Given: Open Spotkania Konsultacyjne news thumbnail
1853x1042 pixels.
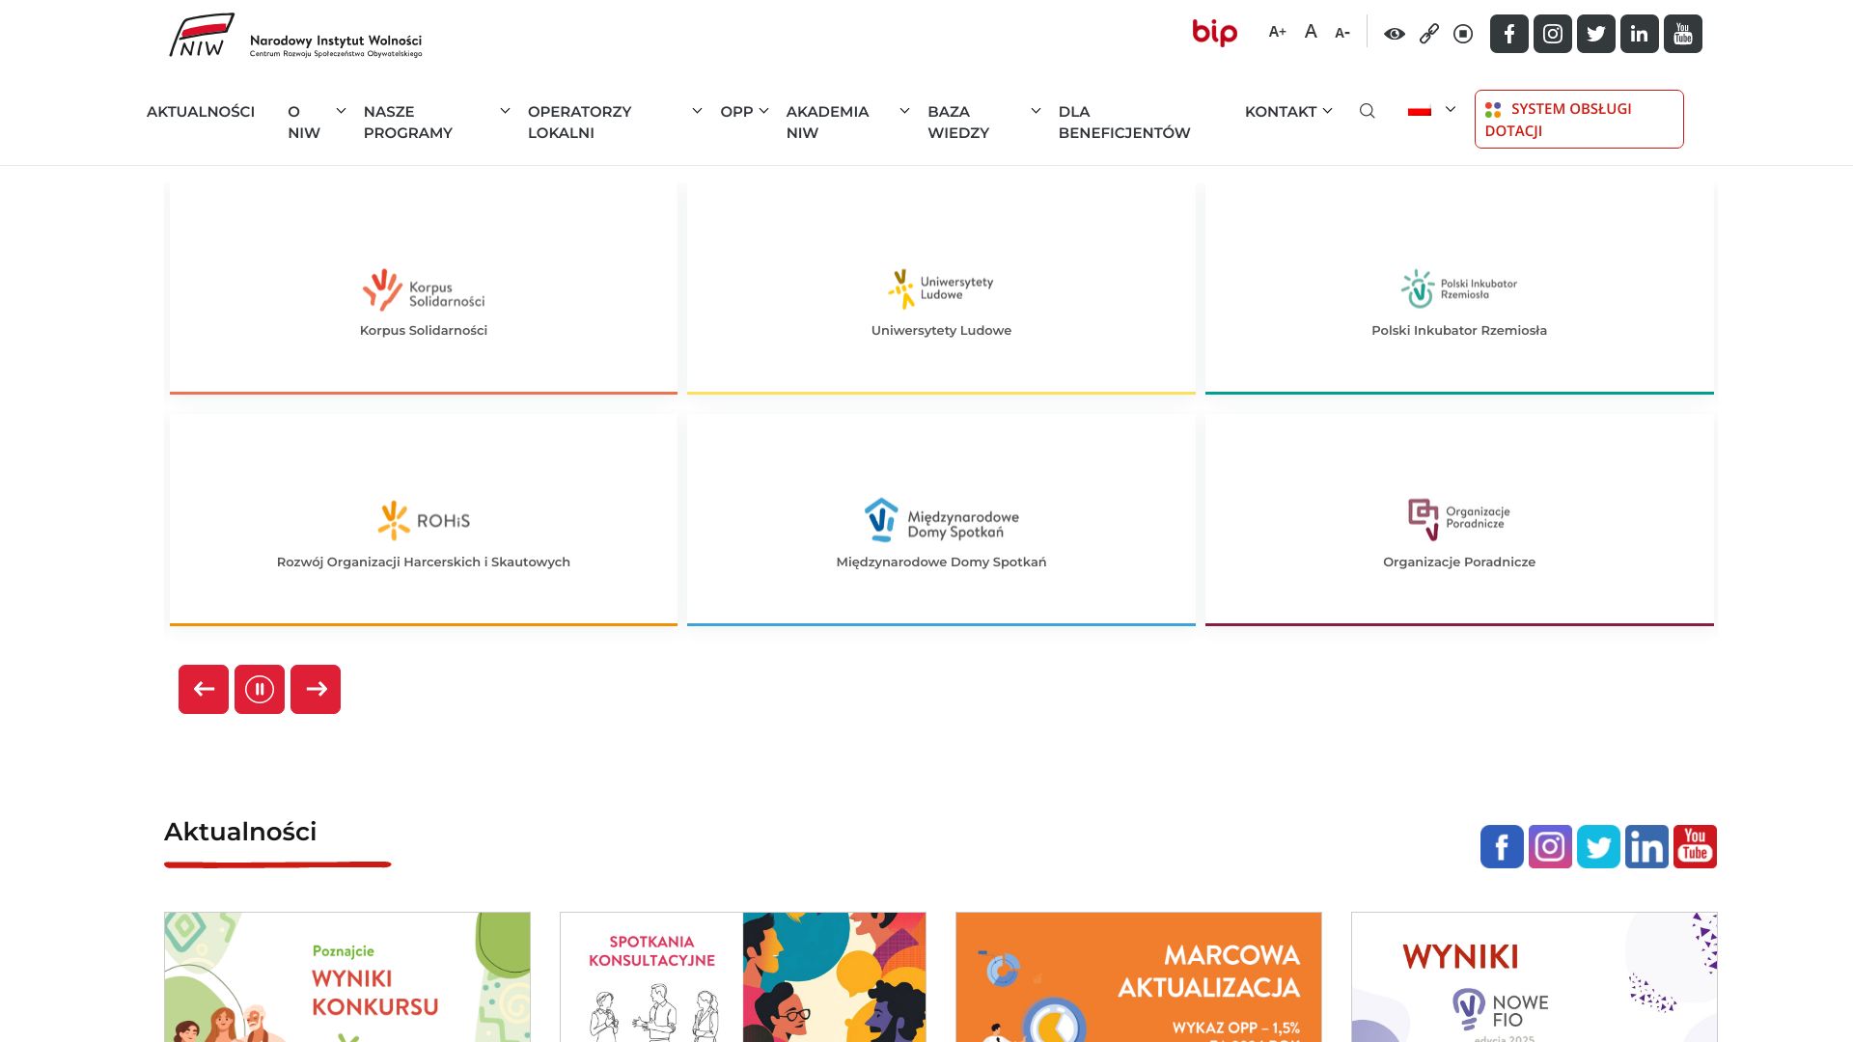Looking at the screenshot, I should coord(743,976).
